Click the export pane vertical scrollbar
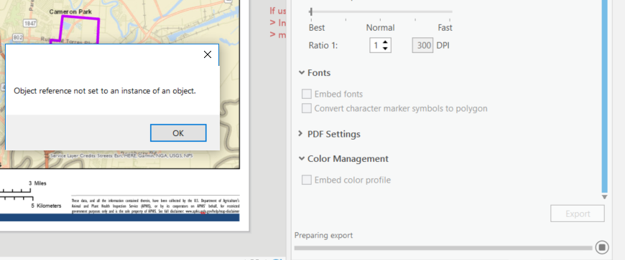 click(604, 96)
